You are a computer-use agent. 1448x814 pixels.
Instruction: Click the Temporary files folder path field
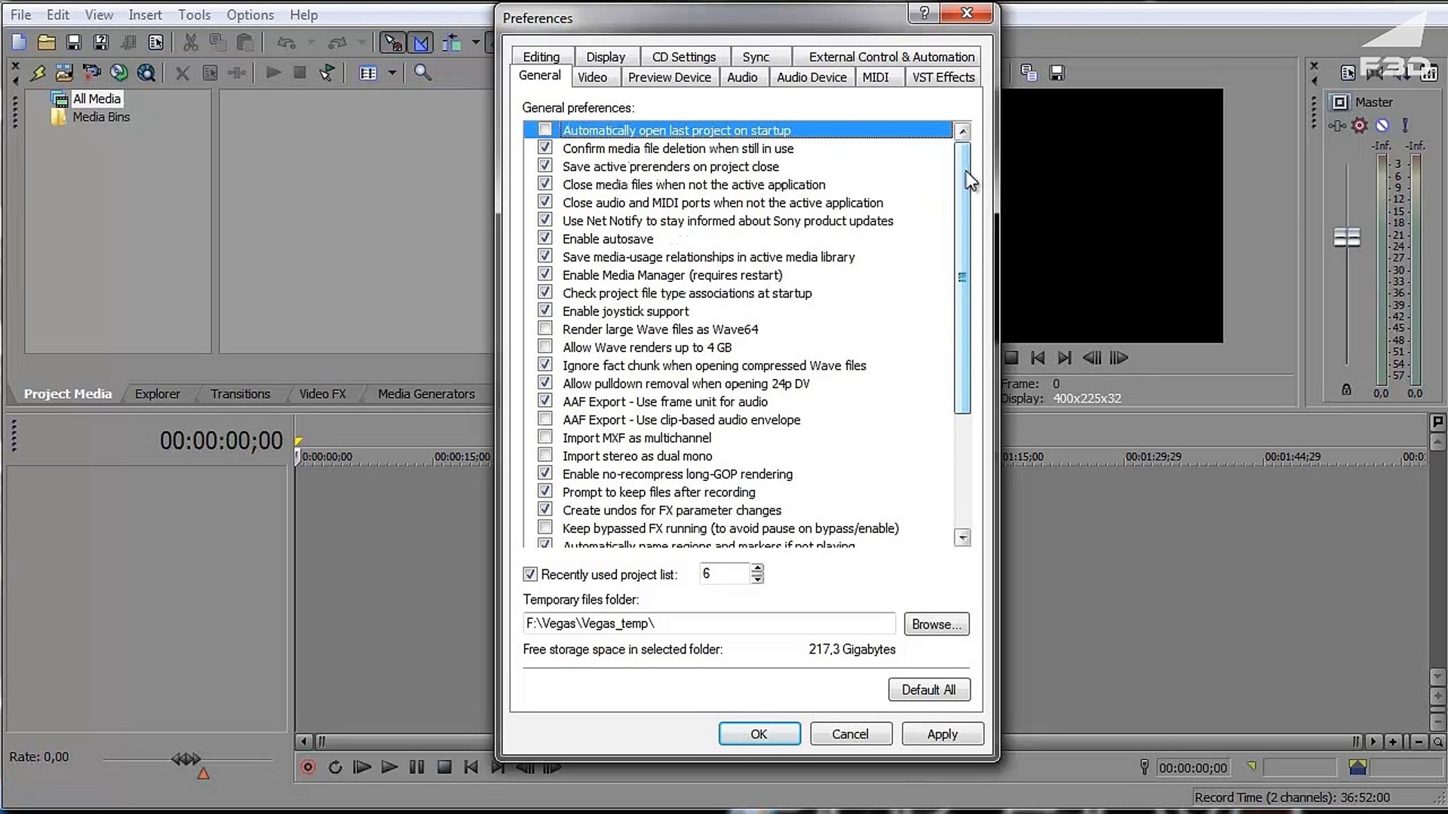coord(709,623)
